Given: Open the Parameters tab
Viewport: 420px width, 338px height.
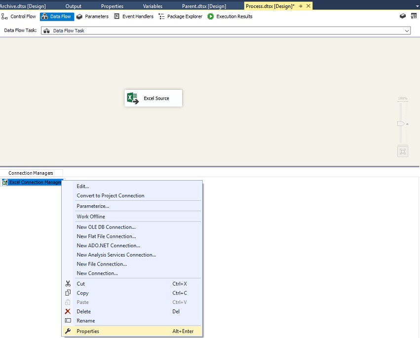Looking at the screenshot, I should click(93, 17).
